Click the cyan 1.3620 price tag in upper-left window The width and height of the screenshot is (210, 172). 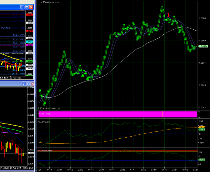click(29, 42)
